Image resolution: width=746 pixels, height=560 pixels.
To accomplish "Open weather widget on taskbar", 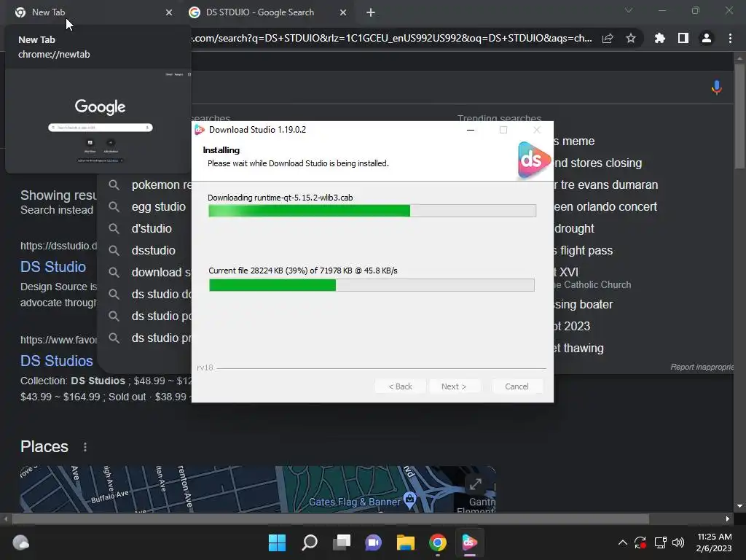I will coord(20,542).
